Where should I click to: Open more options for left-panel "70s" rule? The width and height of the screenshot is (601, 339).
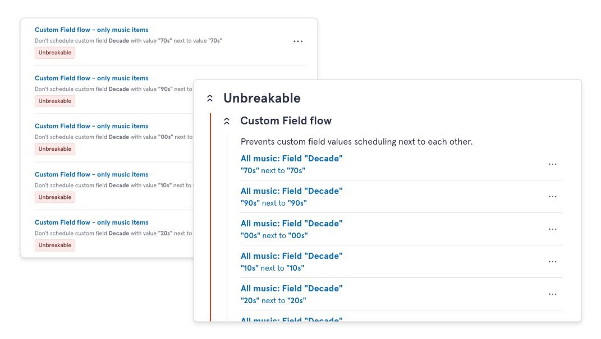pyautogui.click(x=298, y=41)
